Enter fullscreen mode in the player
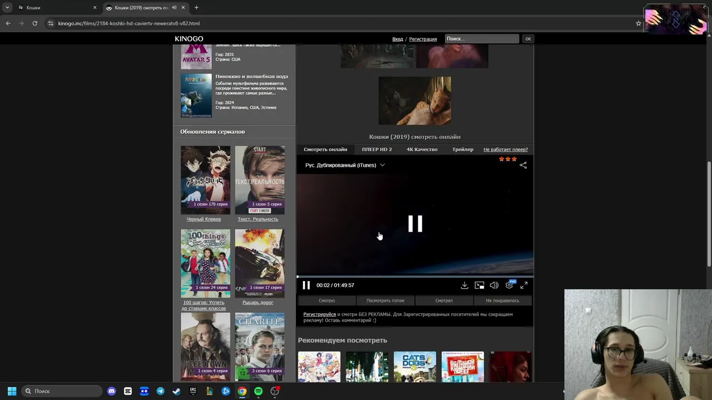Screen dimensions: 712x400 (523, 285)
